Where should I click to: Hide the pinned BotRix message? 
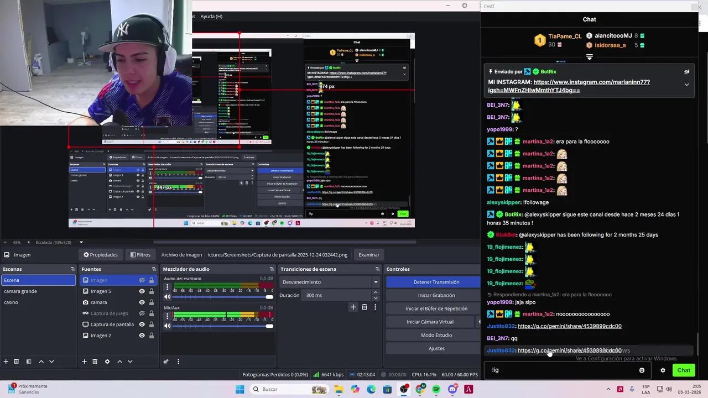(686, 72)
